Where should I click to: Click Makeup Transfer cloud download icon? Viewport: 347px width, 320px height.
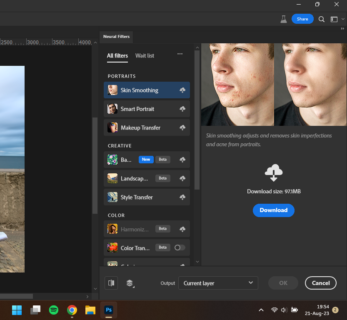[182, 127]
